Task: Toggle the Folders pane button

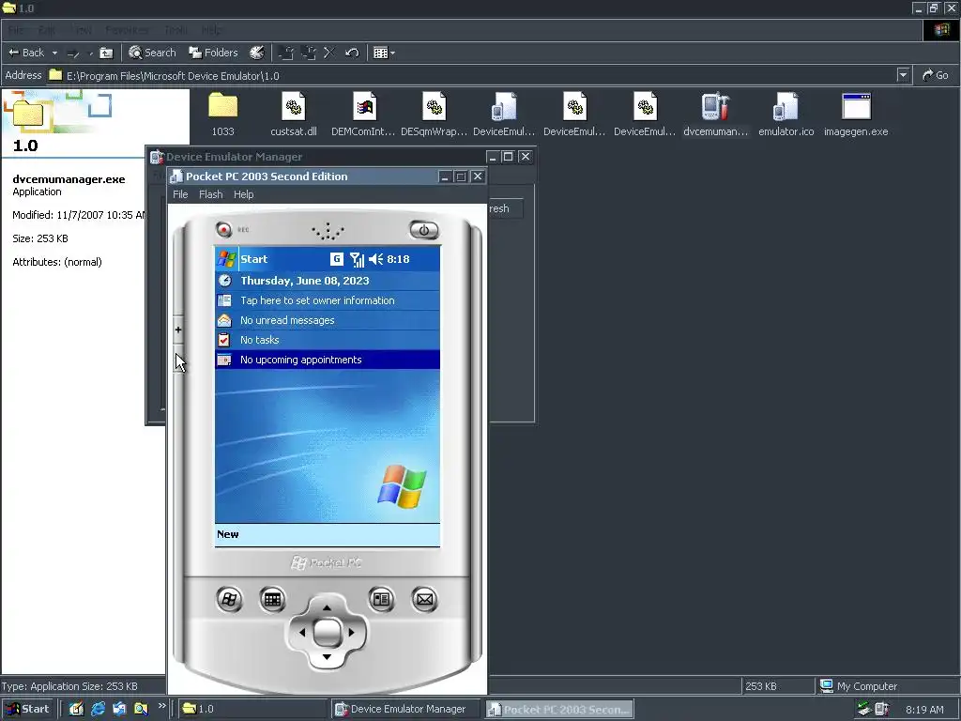Action: click(x=213, y=53)
